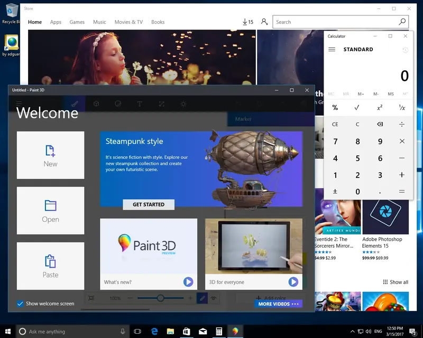This screenshot has height=338, width=423.
Task: Select the Paste clipboard tile
Action: [50, 266]
